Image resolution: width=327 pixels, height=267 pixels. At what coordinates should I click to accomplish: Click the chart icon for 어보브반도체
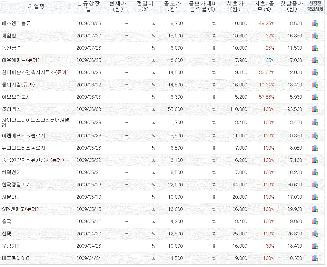click(x=315, y=97)
